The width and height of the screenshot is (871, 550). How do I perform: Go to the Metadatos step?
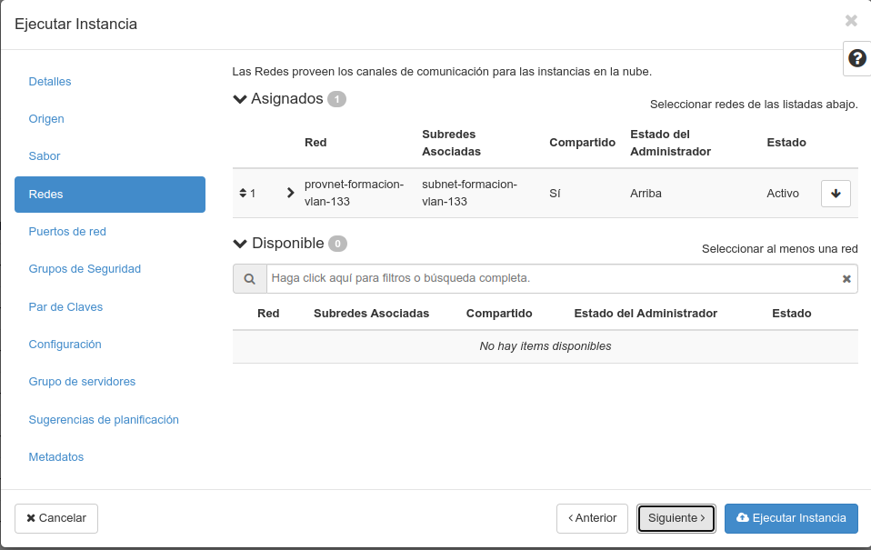tap(55, 456)
